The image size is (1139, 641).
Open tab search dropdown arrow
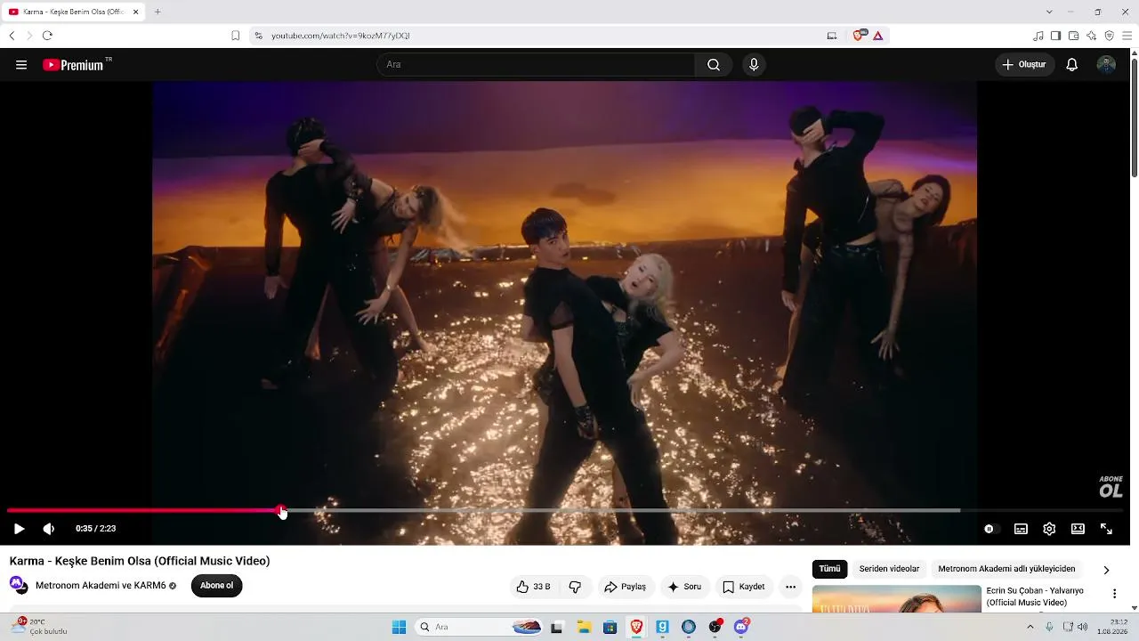(1049, 12)
